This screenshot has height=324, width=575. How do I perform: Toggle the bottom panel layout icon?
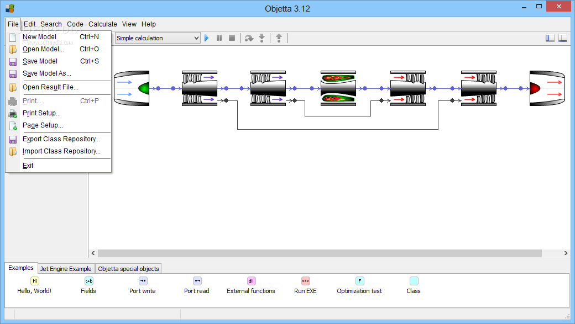(x=562, y=38)
